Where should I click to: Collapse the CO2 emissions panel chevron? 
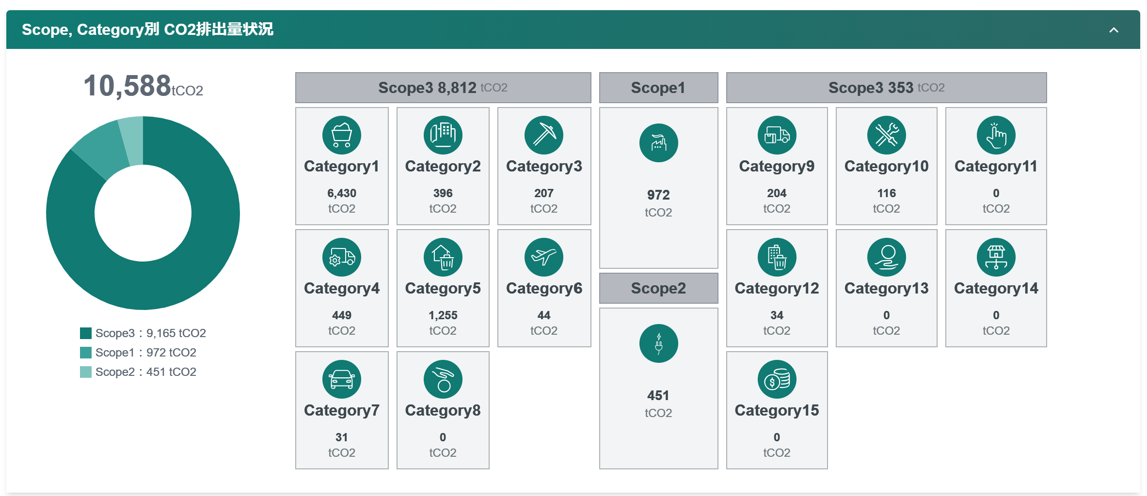(1114, 30)
